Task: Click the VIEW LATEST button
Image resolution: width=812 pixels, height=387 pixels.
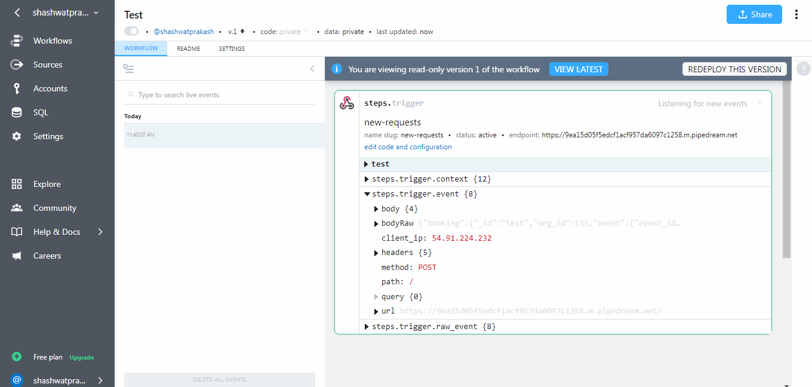Action: (579, 69)
